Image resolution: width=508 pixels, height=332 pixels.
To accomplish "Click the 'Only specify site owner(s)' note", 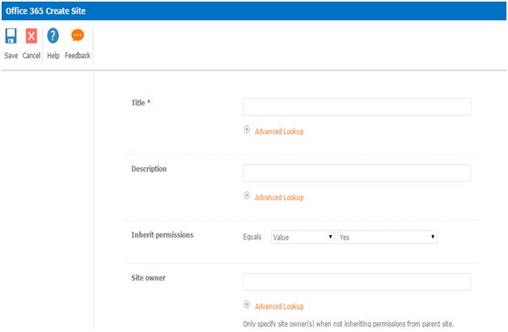I will [349, 324].
